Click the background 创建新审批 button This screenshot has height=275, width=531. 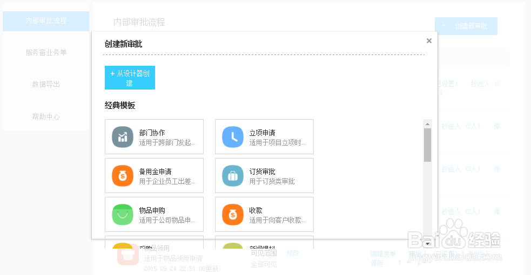pyautogui.click(x=466, y=26)
